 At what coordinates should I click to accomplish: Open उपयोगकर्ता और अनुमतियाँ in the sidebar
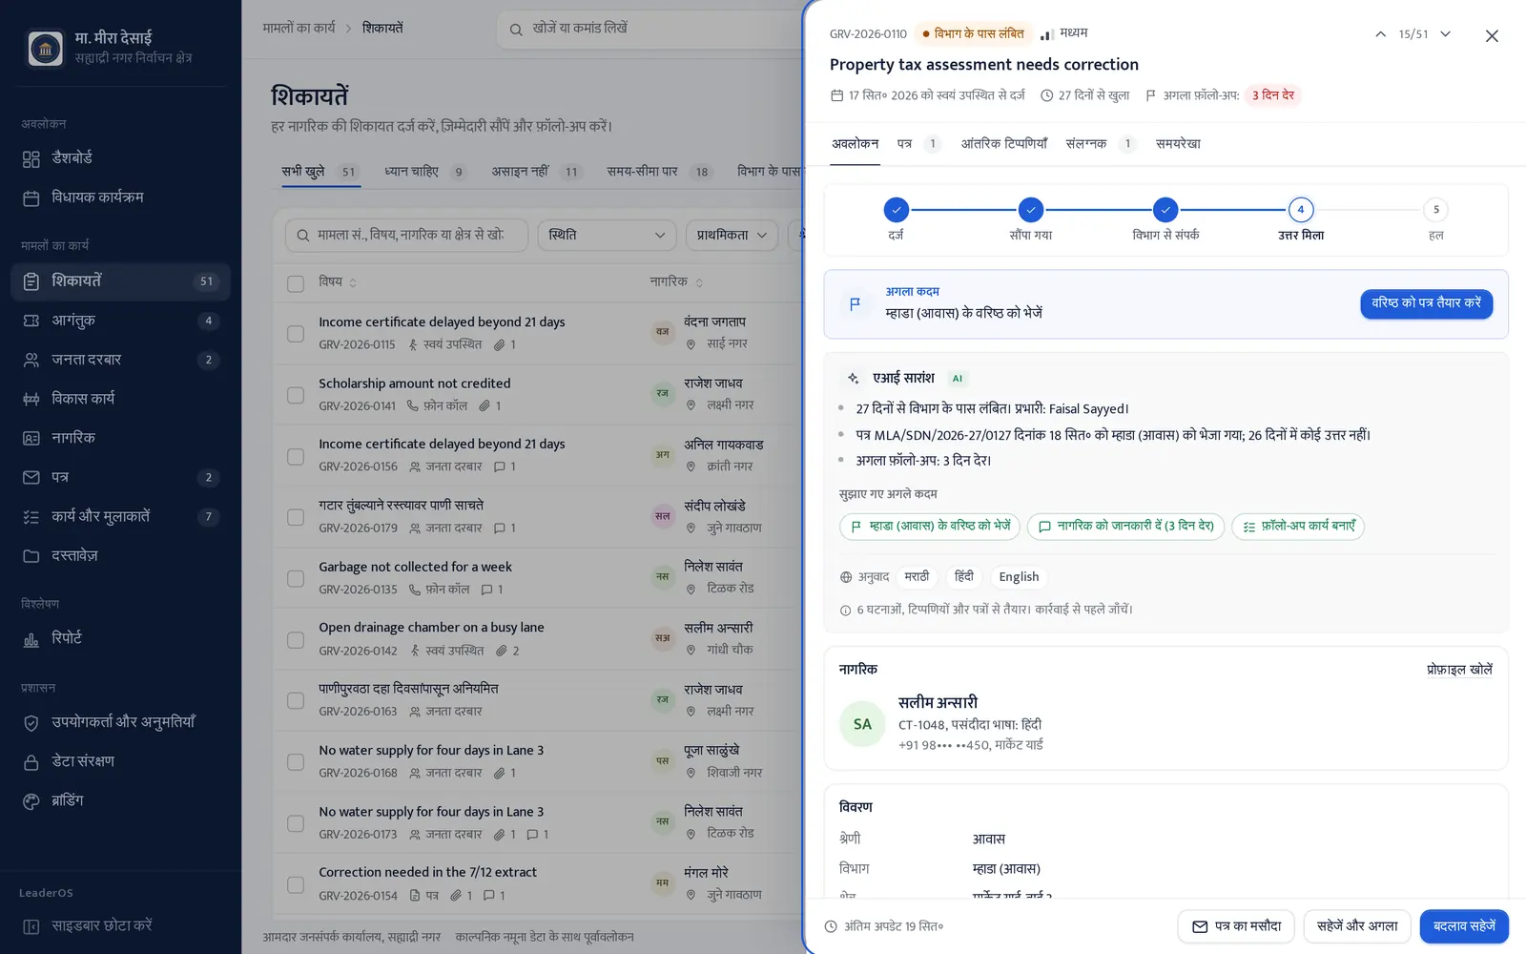point(120,722)
